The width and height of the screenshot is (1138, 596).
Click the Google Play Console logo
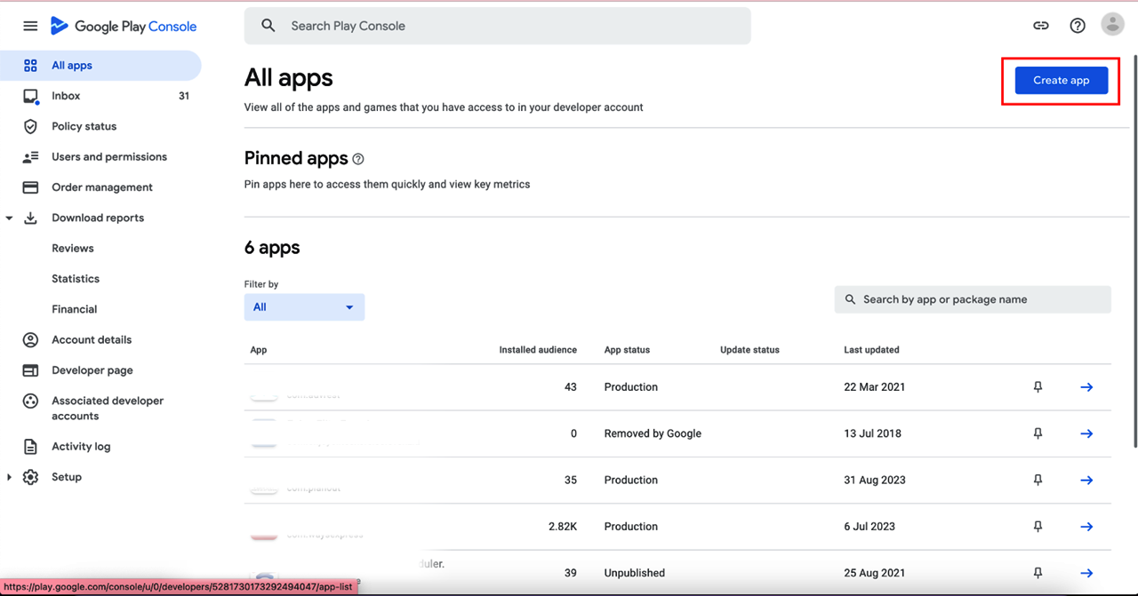pos(124,26)
